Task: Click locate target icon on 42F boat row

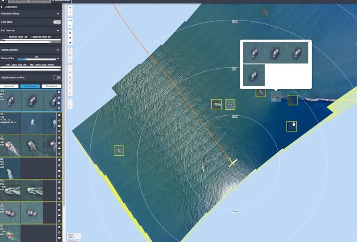Action: click(x=59, y=143)
